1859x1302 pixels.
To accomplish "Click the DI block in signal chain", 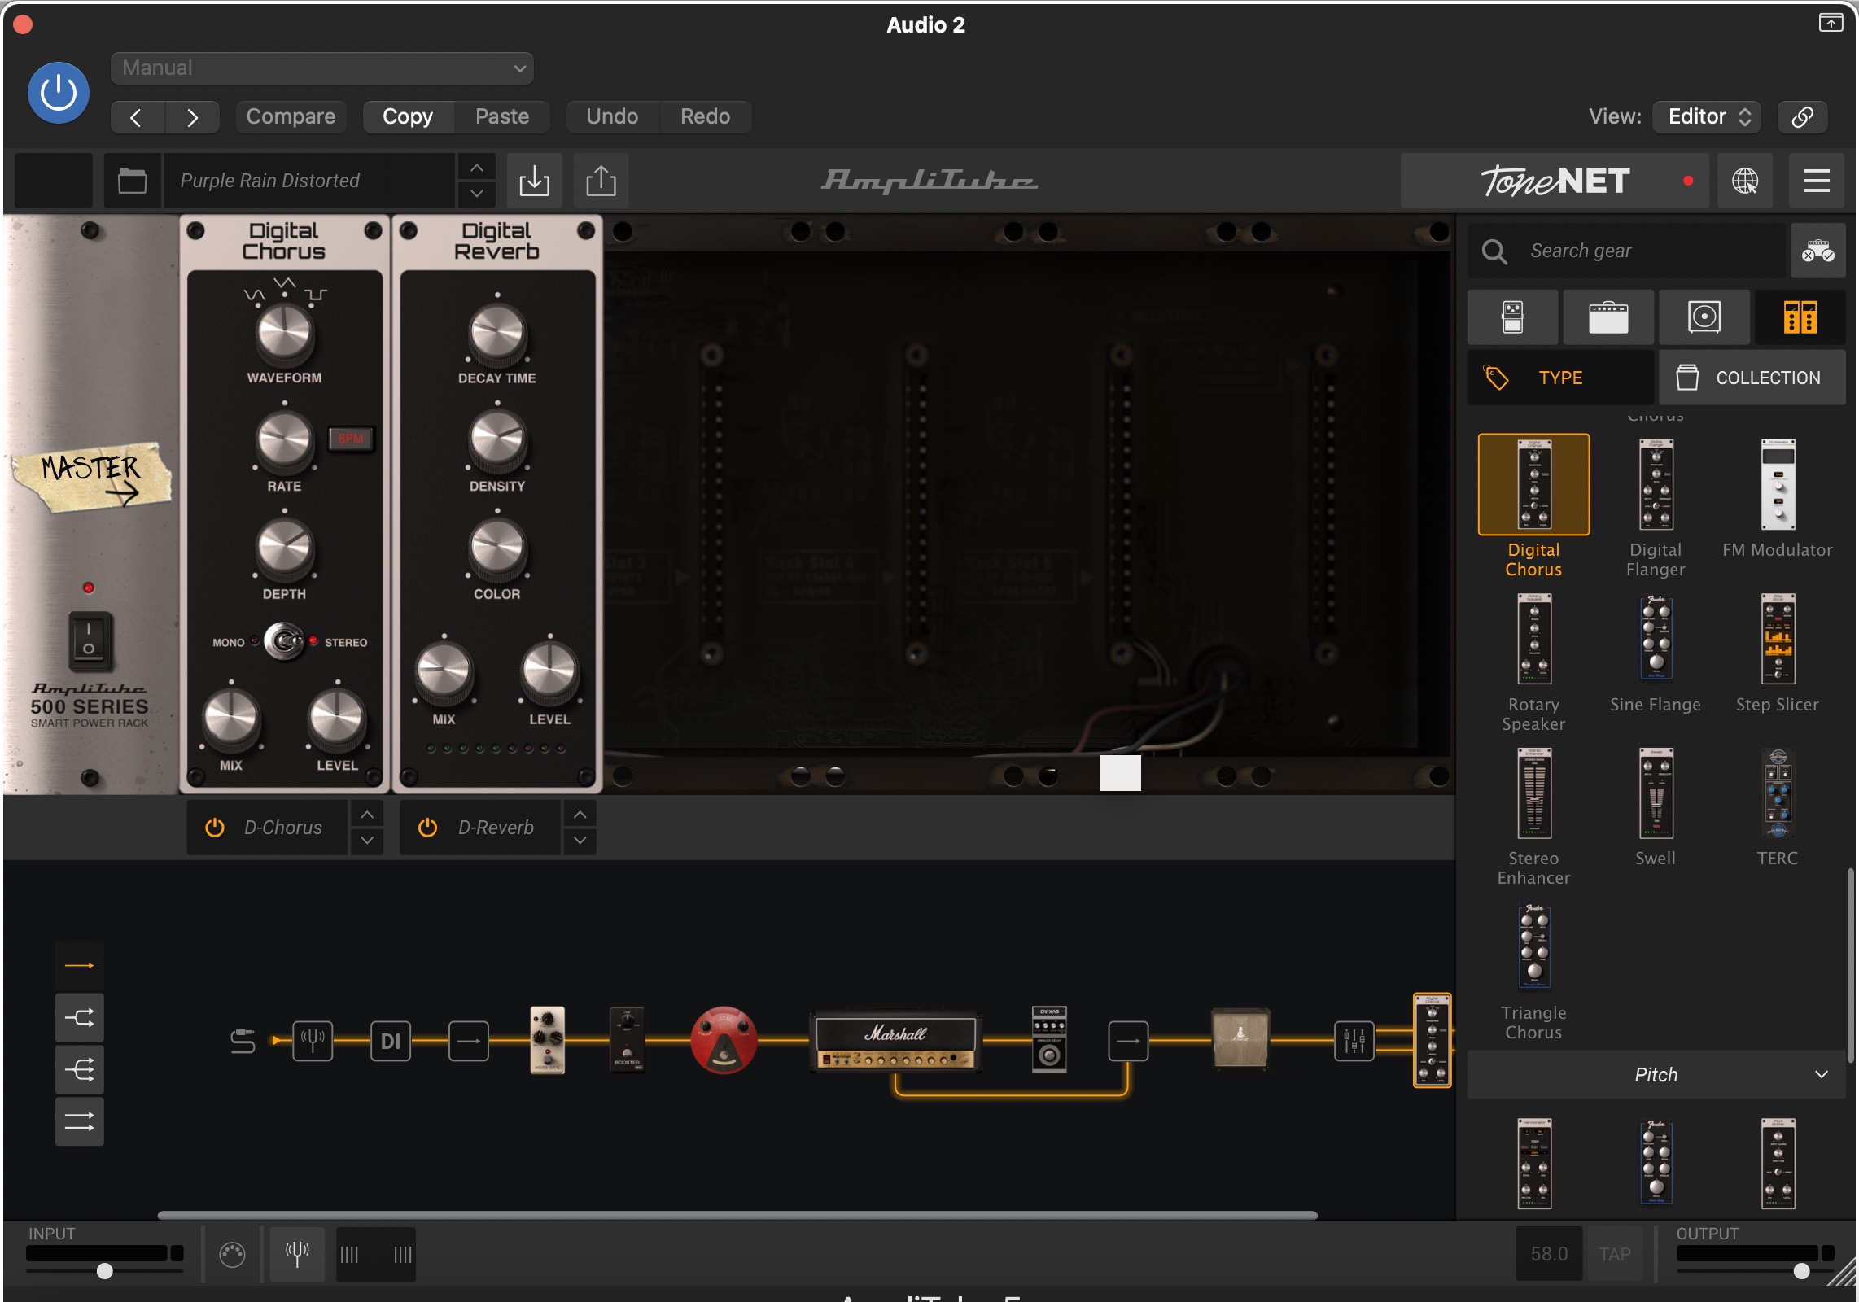I will click(391, 1041).
